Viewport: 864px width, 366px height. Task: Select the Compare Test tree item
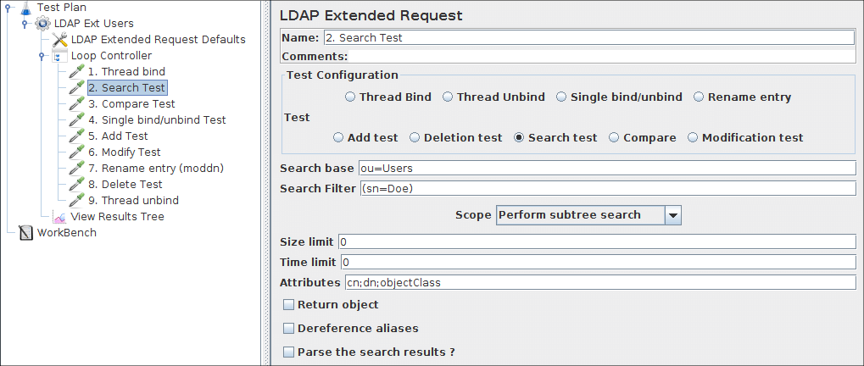[131, 104]
